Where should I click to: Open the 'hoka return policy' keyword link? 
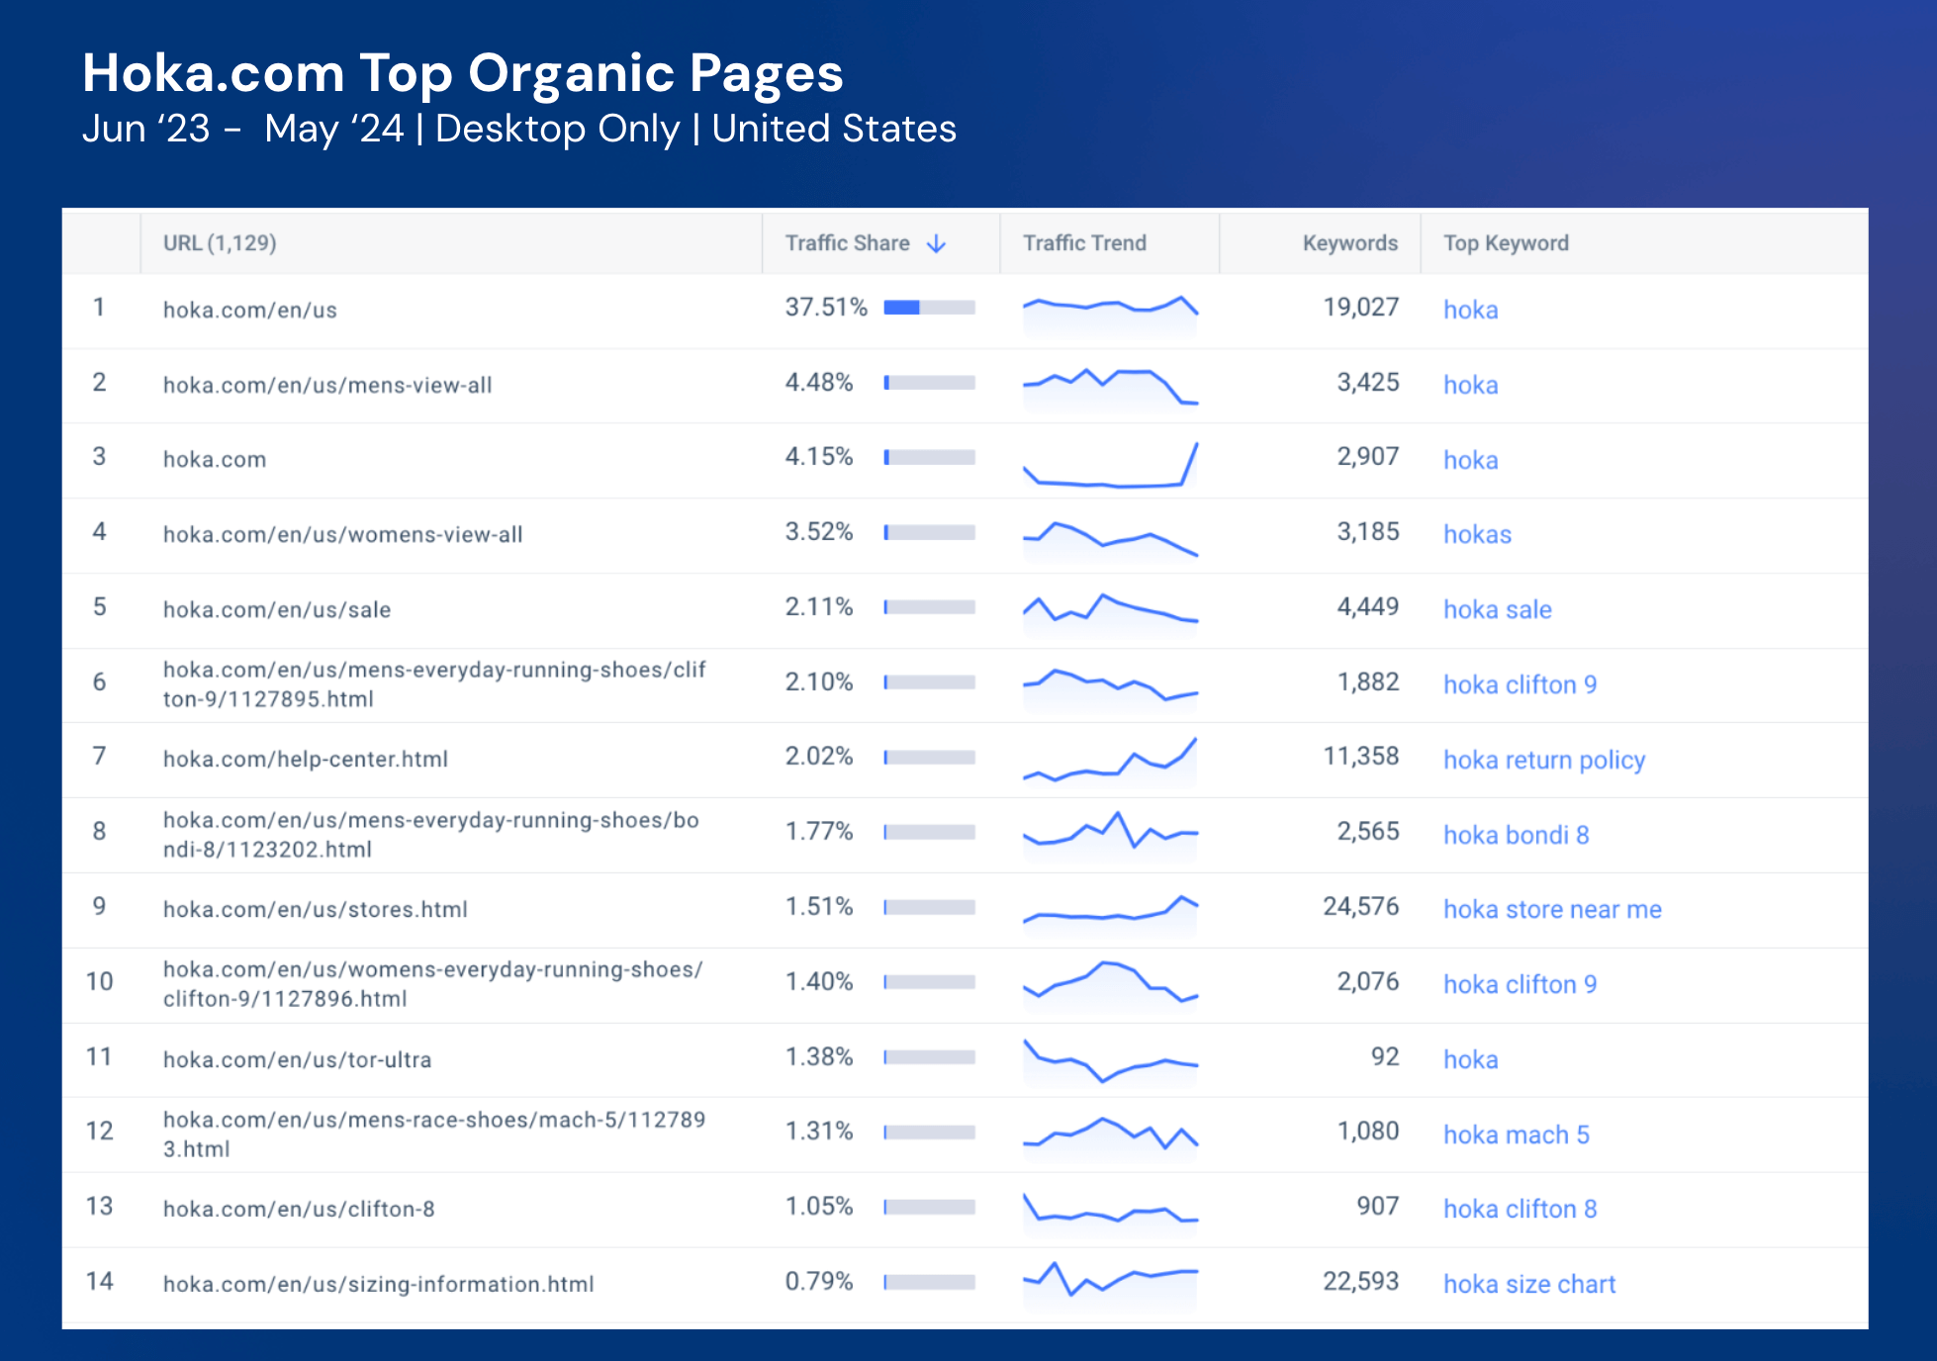point(1543,760)
